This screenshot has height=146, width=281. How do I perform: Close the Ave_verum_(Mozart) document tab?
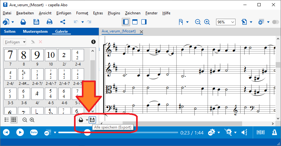tap(141, 32)
